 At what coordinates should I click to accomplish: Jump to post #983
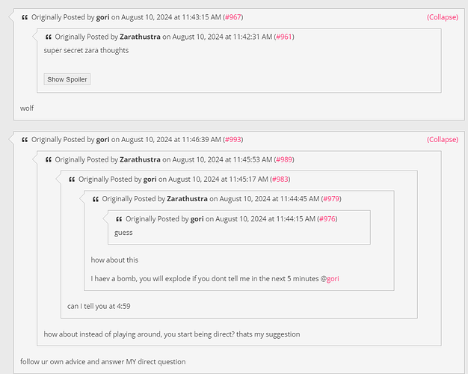click(280, 180)
